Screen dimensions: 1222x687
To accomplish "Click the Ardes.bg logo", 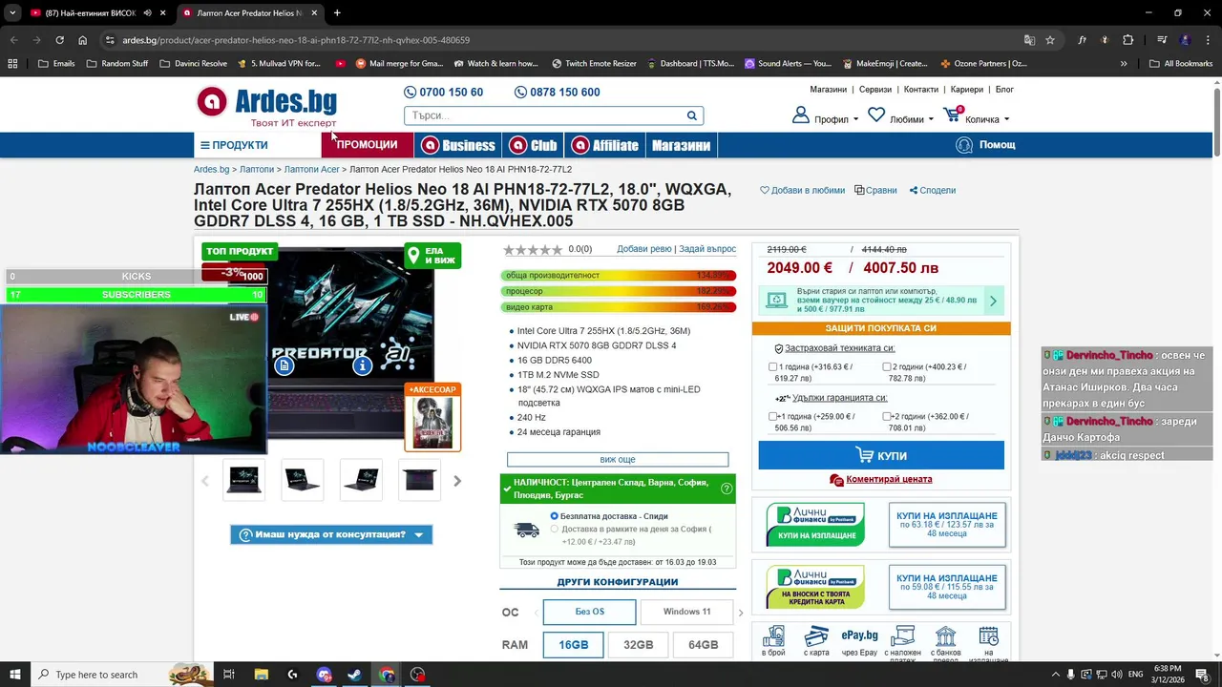I will click(x=266, y=105).
